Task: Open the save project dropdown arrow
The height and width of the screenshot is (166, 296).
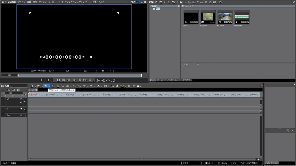Action: click(x=49, y=86)
